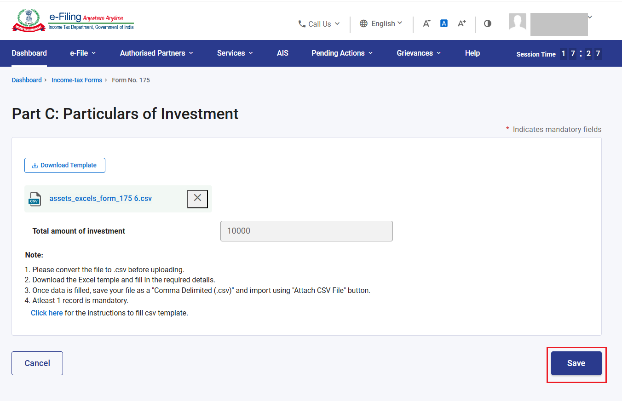This screenshot has width=622, height=401.
Task: Increase font size with A+ icon
Action: (x=462, y=23)
